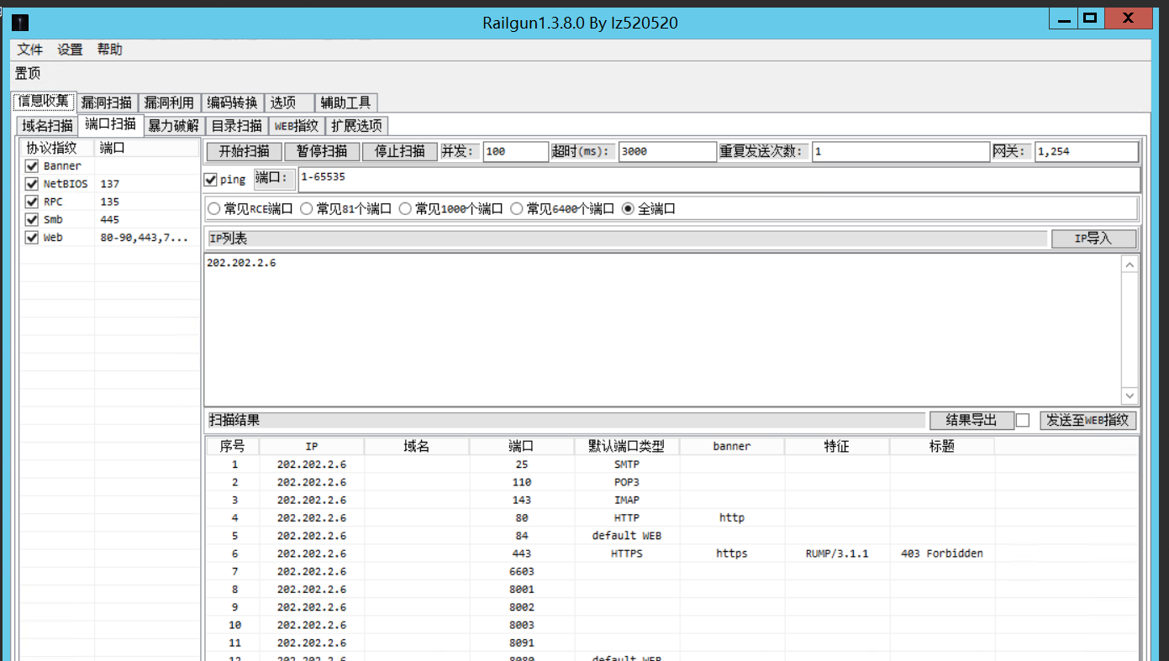Image resolution: width=1169 pixels, height=661 pixels.
Task: Sort results by IP column header
Action: pos(312,446)
